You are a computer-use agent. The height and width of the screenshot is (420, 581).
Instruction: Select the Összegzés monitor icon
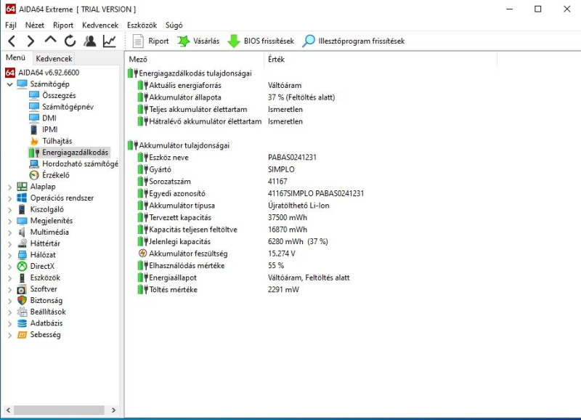pyautogui.click(x=34, y=95)
